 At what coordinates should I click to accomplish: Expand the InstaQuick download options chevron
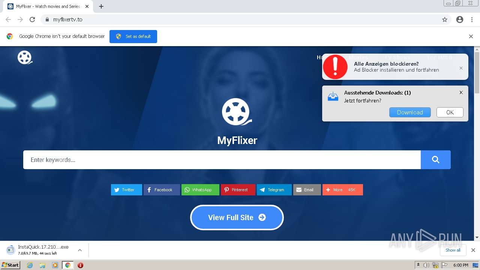pyautogui.click(x=80, y=250)
